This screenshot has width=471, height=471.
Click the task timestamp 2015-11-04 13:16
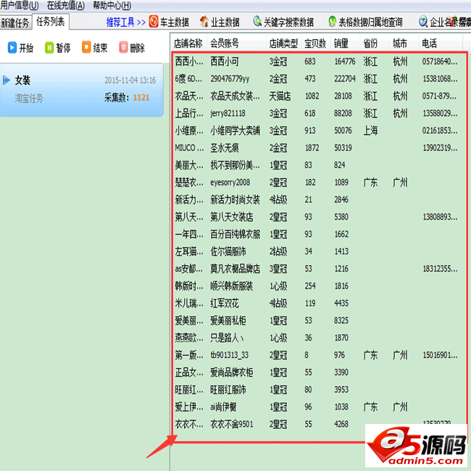[x=130, y=80]
